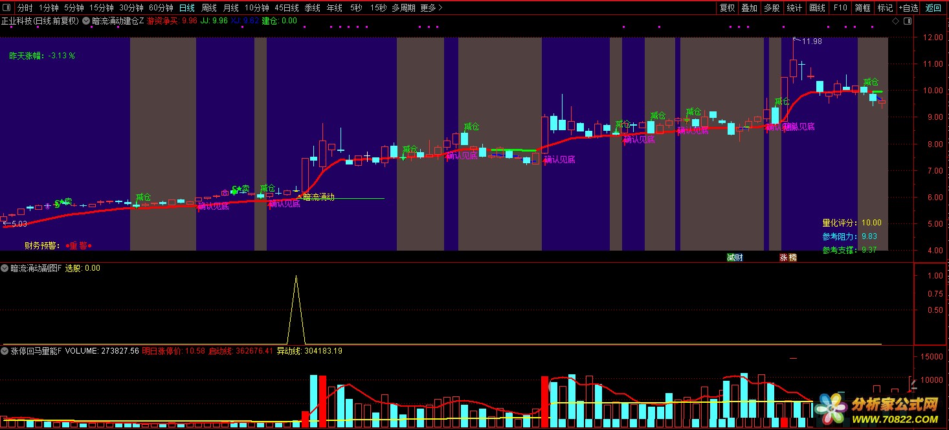The height and width of the screenshot is (430, 949).
Task: Switch to the 季线 quarterly tab
Action: point(312,8)
